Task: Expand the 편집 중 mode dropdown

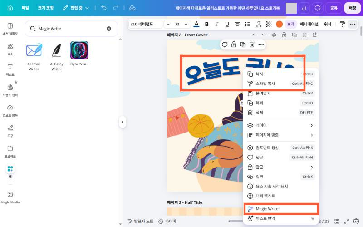Action: click(x=76, y=8)
